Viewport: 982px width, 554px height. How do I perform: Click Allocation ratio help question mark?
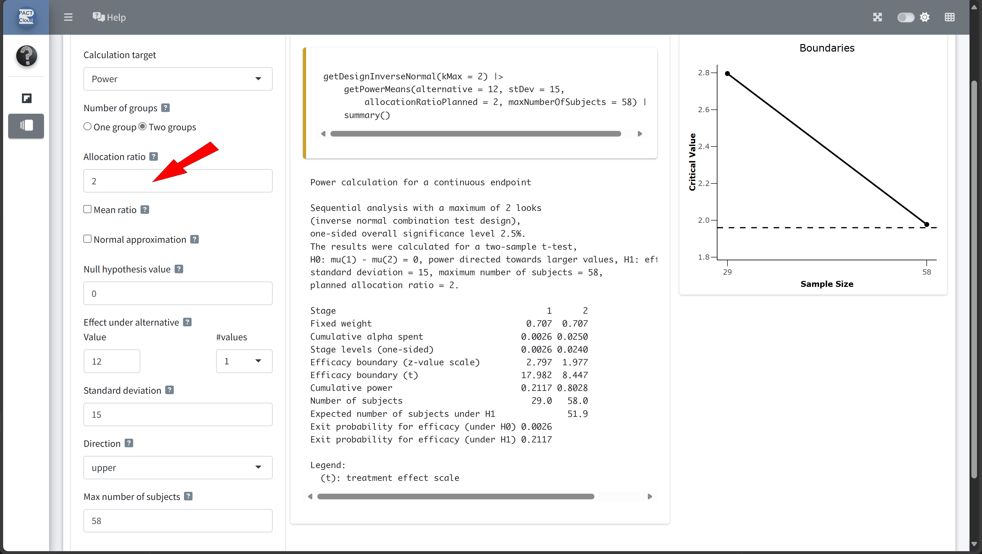pyautogui.click(x=154, y=156)
